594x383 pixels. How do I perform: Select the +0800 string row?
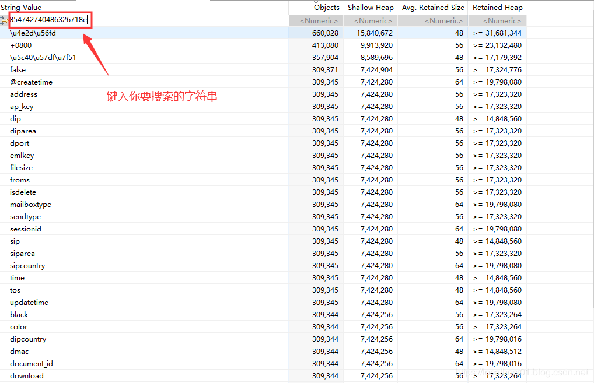pyautogui.click(x=21, y=45)
